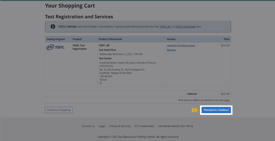Click the Farahzad, Yadegar Emam Blvd. address line
The width and height of the screenshot is (275, 141).
point(116,73)
